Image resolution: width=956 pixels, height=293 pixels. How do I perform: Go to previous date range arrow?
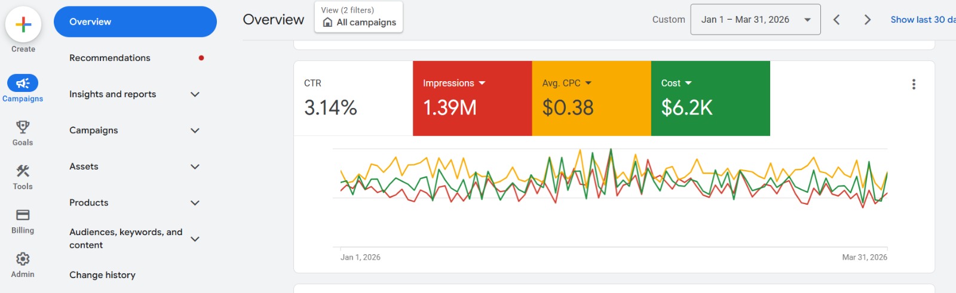836,20
